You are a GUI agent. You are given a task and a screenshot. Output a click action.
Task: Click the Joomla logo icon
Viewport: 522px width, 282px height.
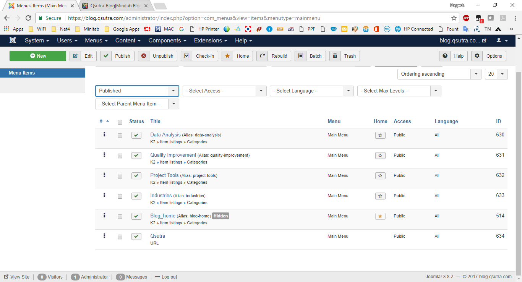pos(13,41)
